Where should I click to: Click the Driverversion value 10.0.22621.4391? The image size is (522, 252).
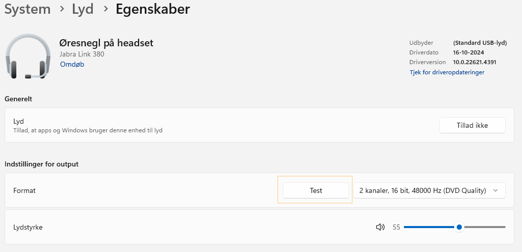[x=475, y=62]
